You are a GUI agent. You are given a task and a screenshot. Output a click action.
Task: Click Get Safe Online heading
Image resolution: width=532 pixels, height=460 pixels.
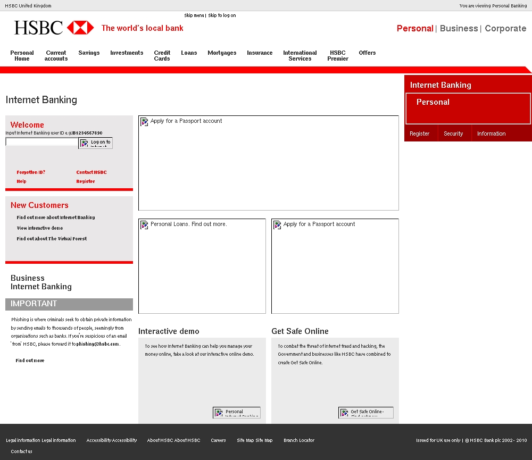(x=300, y=331)
